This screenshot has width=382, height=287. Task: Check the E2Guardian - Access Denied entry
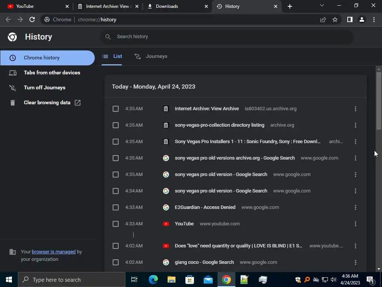click(116, 207)
